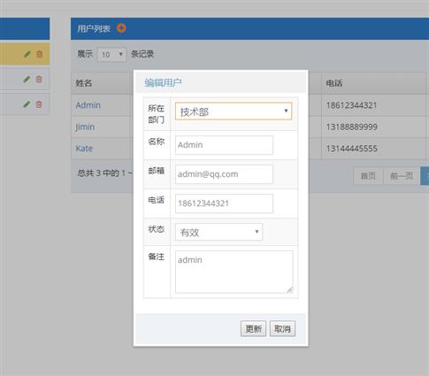This screenshot has height=376, width=429.
Task: Click the pencil edit icon in third sidebar row
Action: click(x=27, y=104)
